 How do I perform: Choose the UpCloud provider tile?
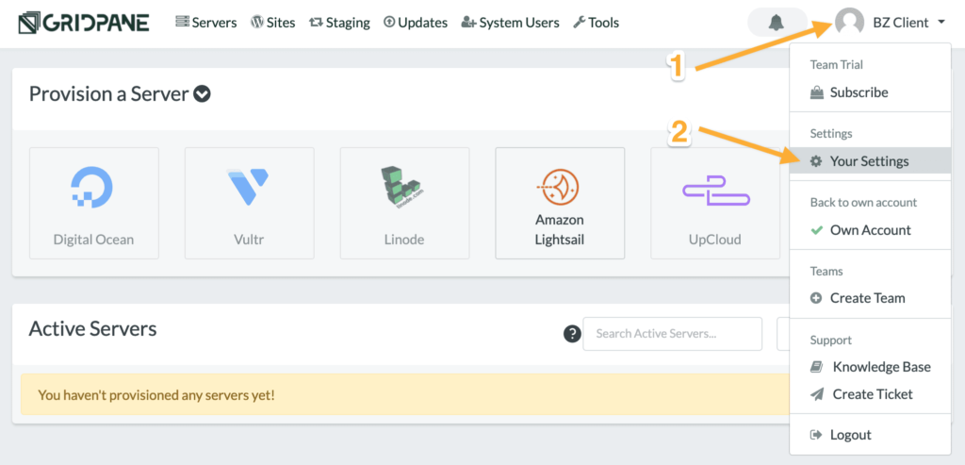[715, 203]
